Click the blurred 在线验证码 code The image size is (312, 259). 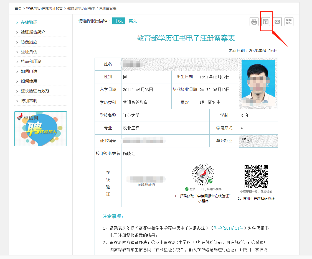[x=146, y=179]
